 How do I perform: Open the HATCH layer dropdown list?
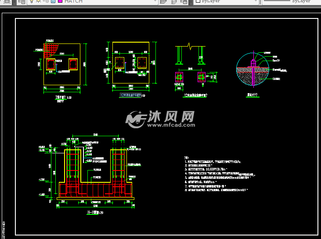point(155,1)
